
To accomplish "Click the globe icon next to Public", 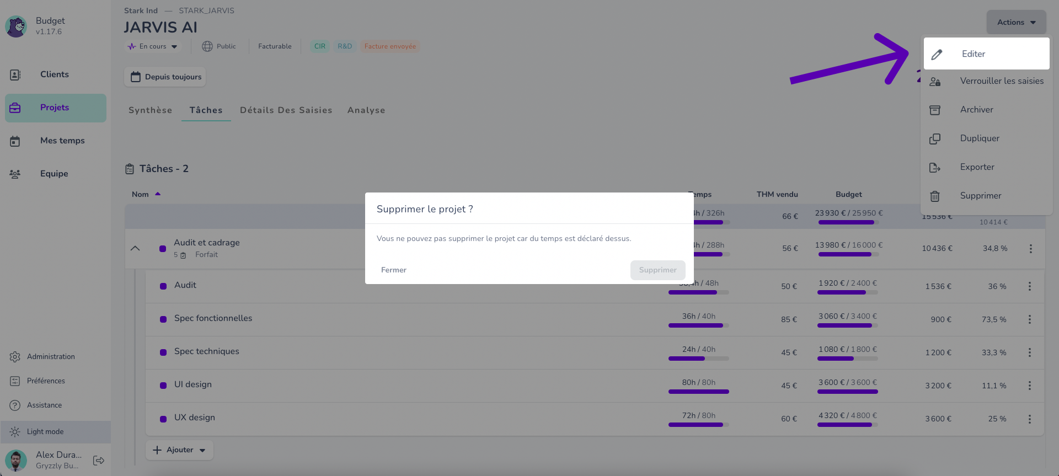I will coord(207,46).
